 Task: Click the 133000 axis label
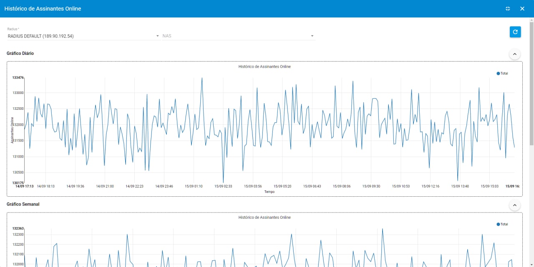point(18,93)
